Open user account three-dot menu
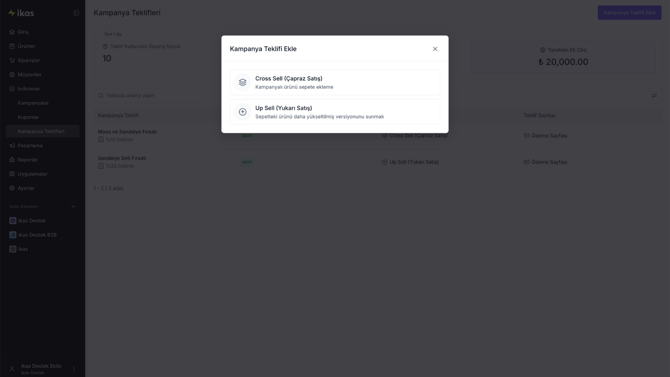670x377 pixels. point(74,369)
